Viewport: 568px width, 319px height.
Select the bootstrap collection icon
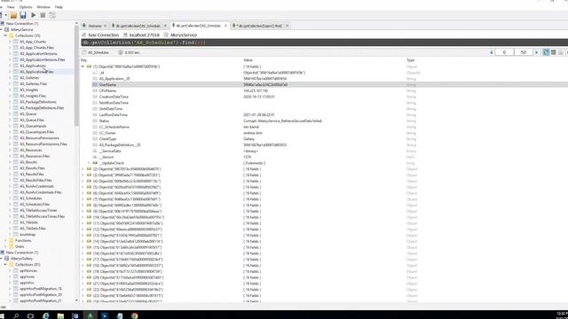[16, 234]
